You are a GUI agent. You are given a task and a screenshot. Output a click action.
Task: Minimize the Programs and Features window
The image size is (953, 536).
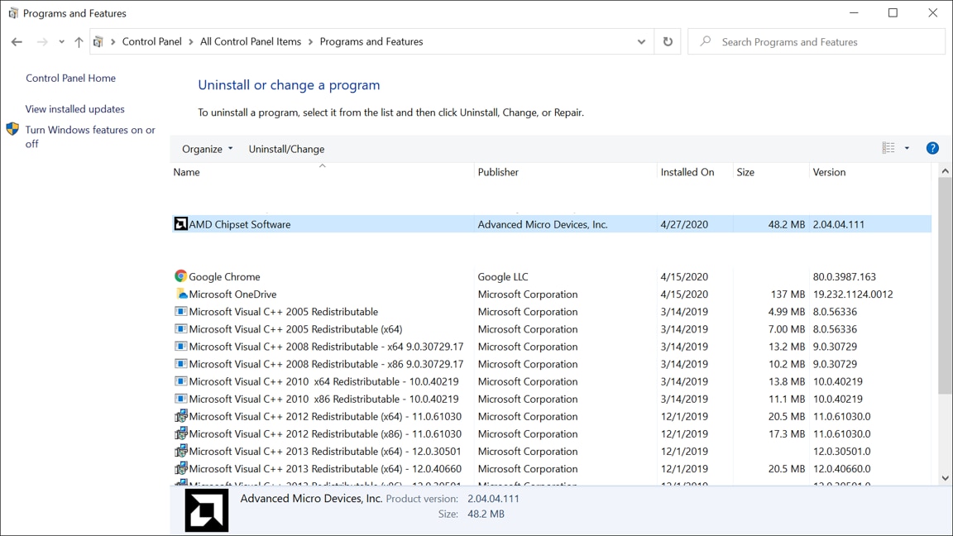click(854, 12)
